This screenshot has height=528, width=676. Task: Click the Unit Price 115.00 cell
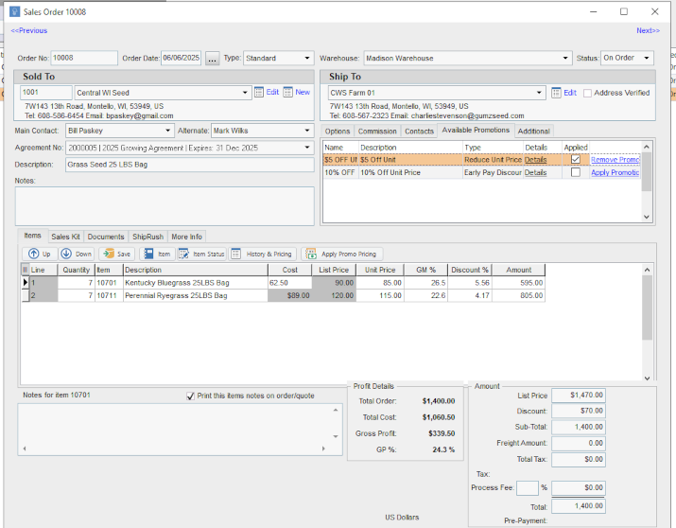click(380, 295)
